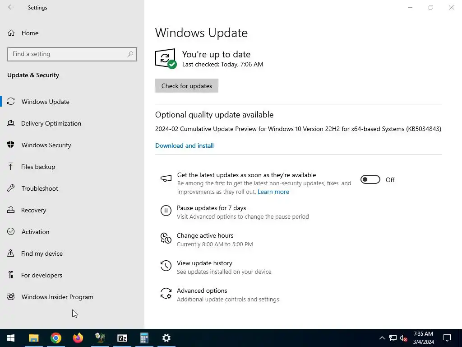The height and width of the screenshot is (347, 462).
Task: Click the Windows Insider Program cat icon
Action: point(11,296)
